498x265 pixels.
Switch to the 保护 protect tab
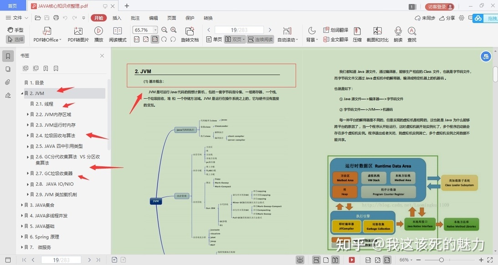click(x=190, y=18)
